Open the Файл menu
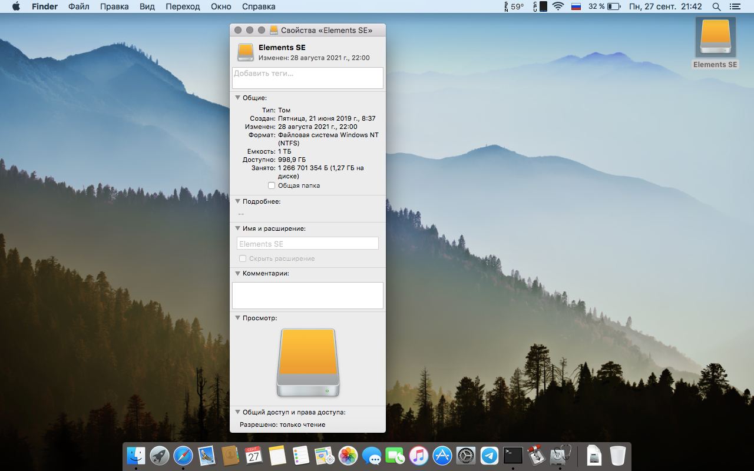754x471 pixels. tap(79, 6)
